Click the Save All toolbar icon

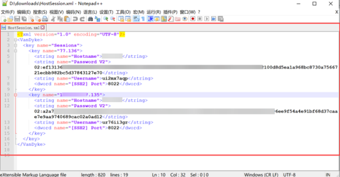click(24, 19)
